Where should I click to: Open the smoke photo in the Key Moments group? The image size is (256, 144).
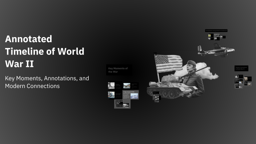[x=111, y=86]
